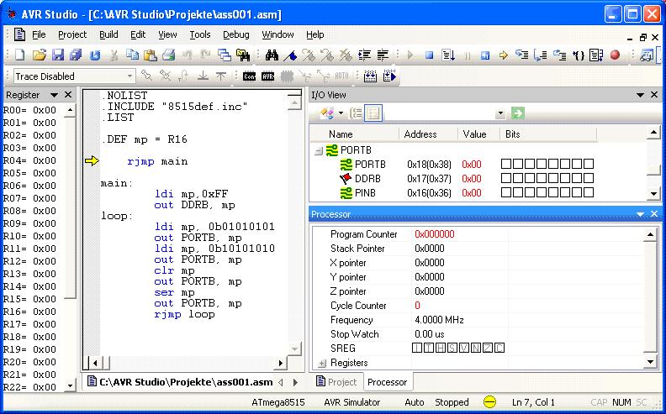666x414 pixels.
Task: Toggle the SREG C flag
Action: point(499,348)
